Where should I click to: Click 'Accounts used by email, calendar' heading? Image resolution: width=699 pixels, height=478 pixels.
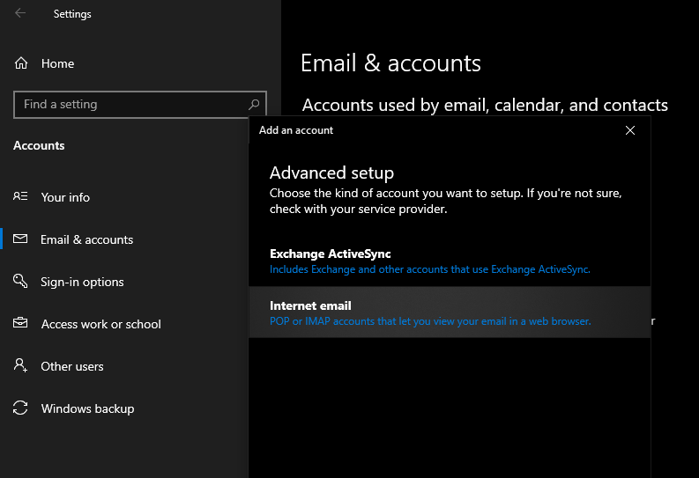(485, 105)
